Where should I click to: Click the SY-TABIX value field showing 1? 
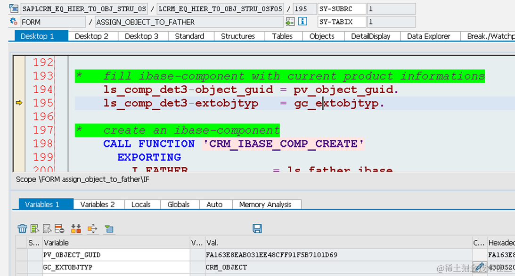pos(391,22)
